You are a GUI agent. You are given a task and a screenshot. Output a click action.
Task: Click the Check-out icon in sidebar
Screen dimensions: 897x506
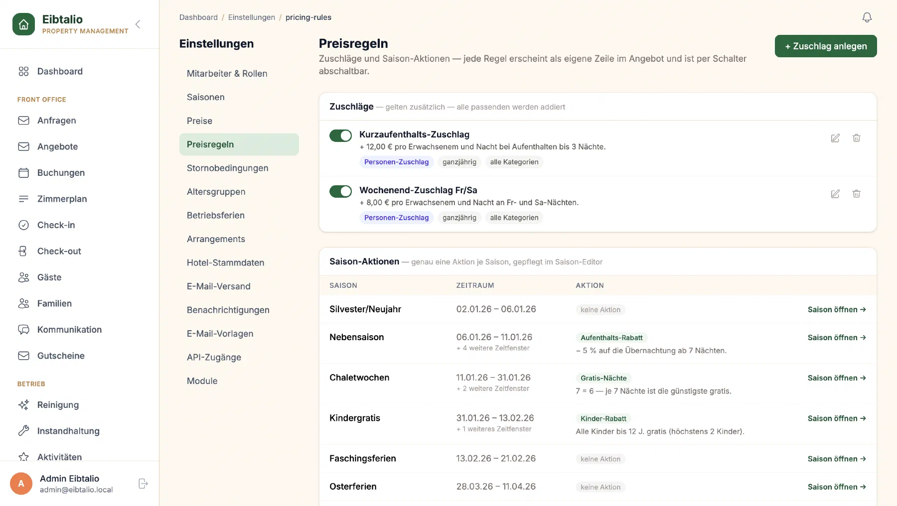click(23, 251)
